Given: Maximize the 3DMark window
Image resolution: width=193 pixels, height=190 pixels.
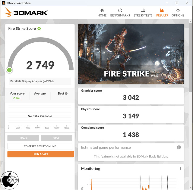Looking at the screenshot, I should 177,3.
